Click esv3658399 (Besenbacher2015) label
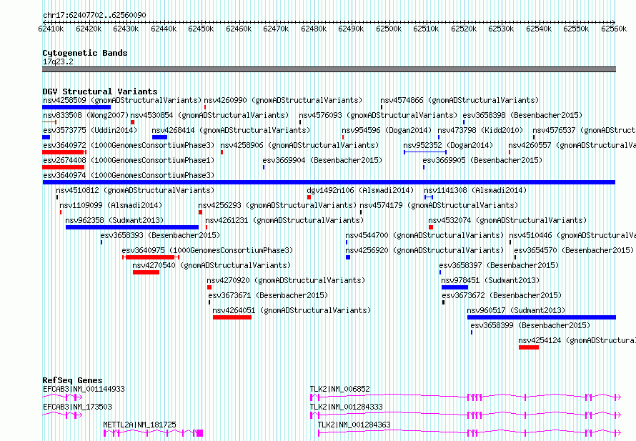This screenshot has height=441, width=636. point(530,325)
